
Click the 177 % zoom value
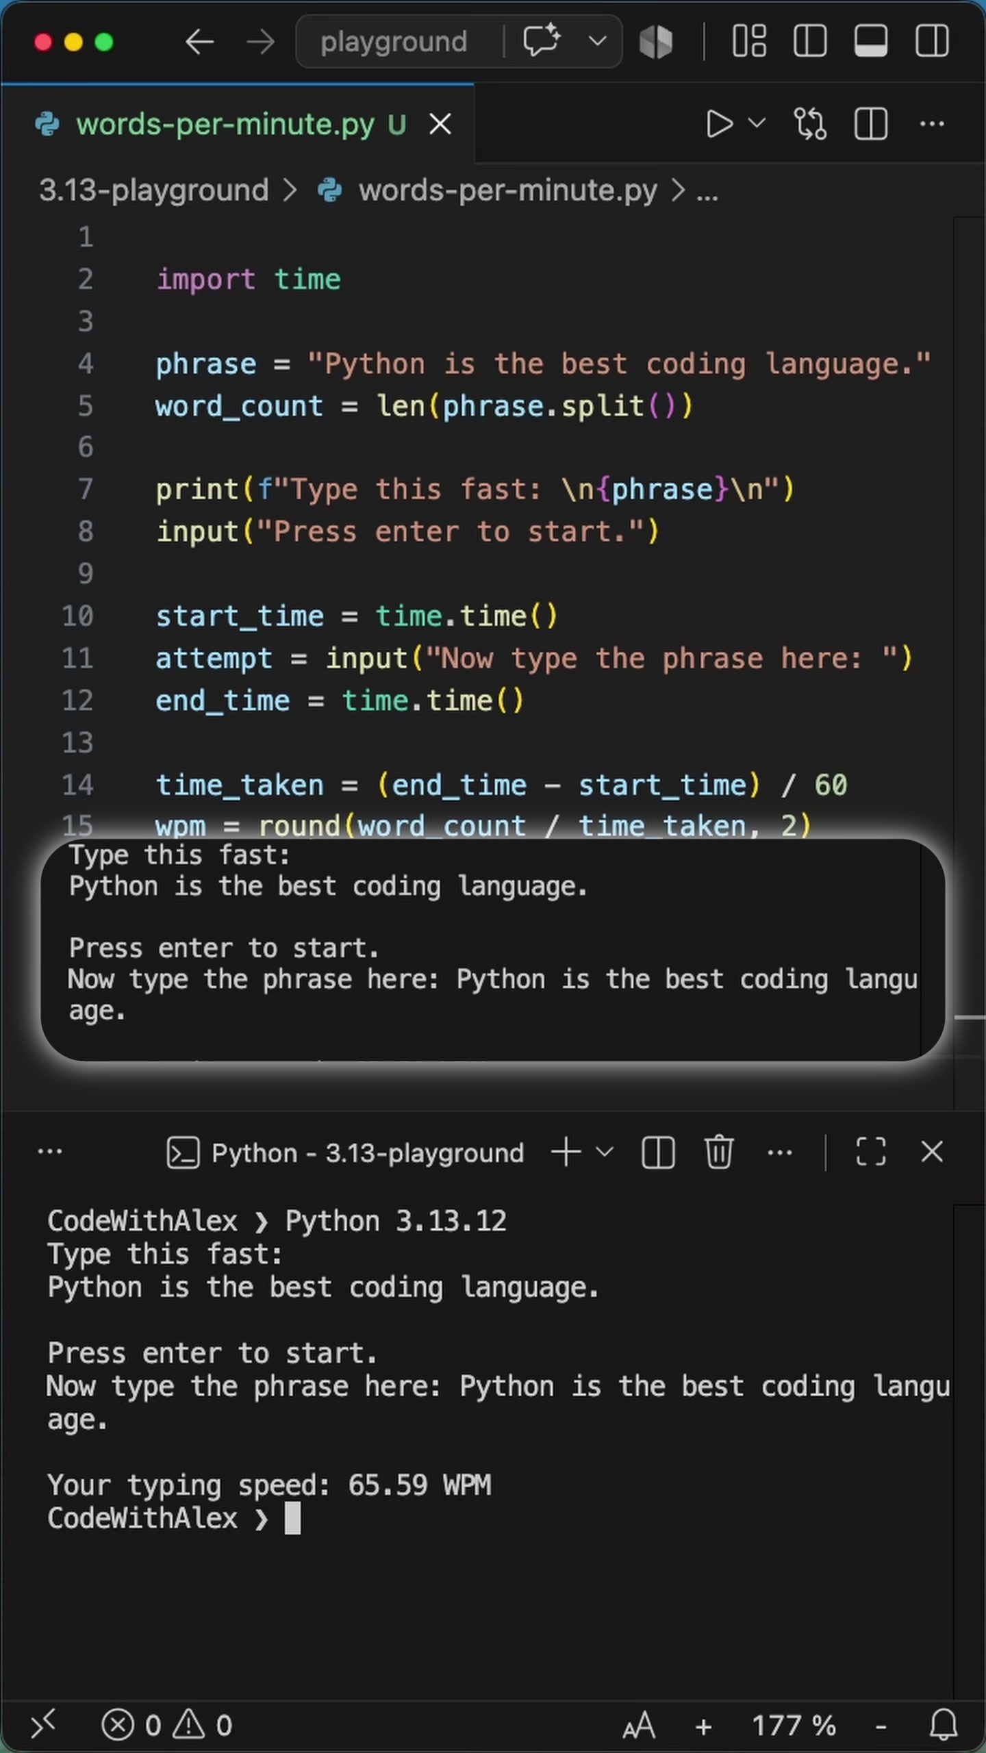pos(794,1725)
